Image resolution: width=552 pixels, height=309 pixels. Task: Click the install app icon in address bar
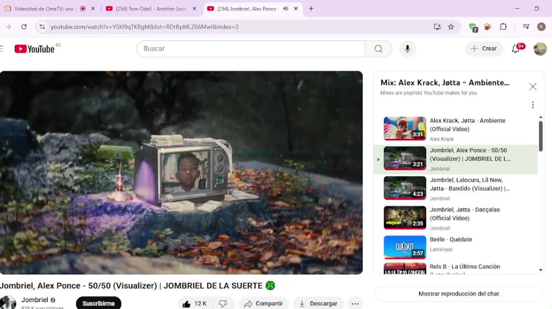pos(437,27)
